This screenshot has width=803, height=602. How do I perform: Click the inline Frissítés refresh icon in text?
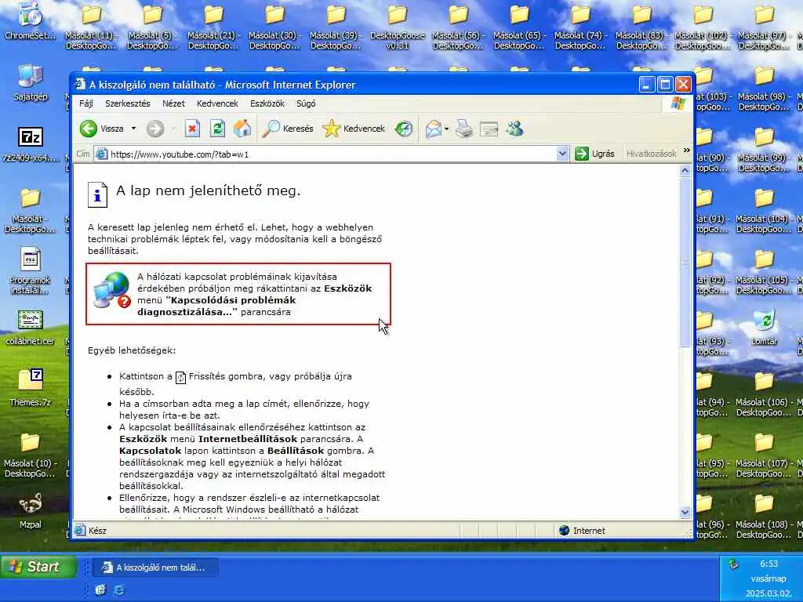[181, 378]
